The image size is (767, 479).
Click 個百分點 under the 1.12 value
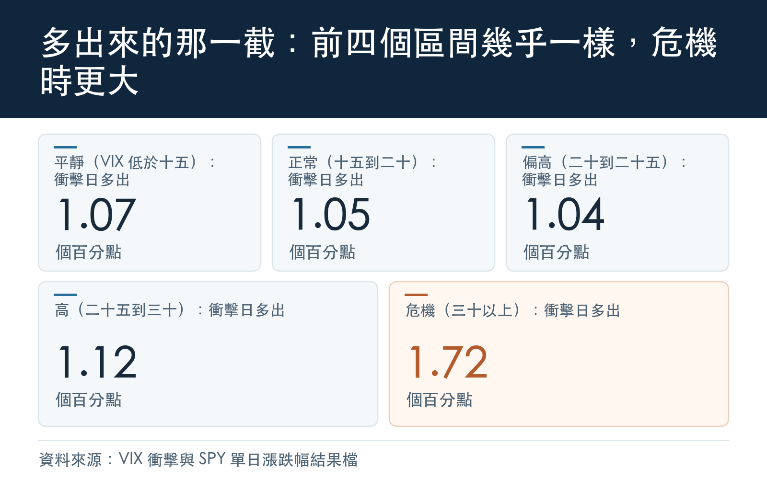(x=89, y=399)
